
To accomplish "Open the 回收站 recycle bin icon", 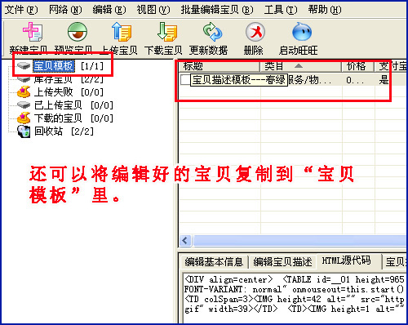I will (24, 131).
